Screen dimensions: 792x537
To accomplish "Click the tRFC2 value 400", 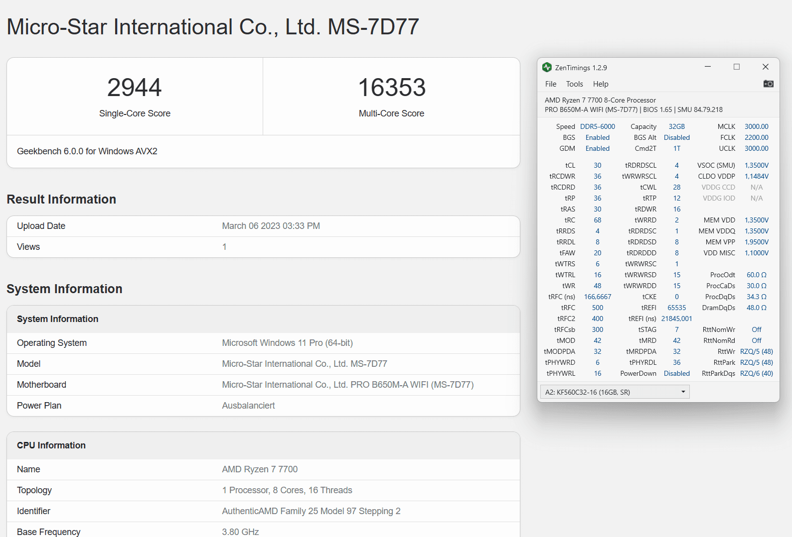I will [598, 319].
